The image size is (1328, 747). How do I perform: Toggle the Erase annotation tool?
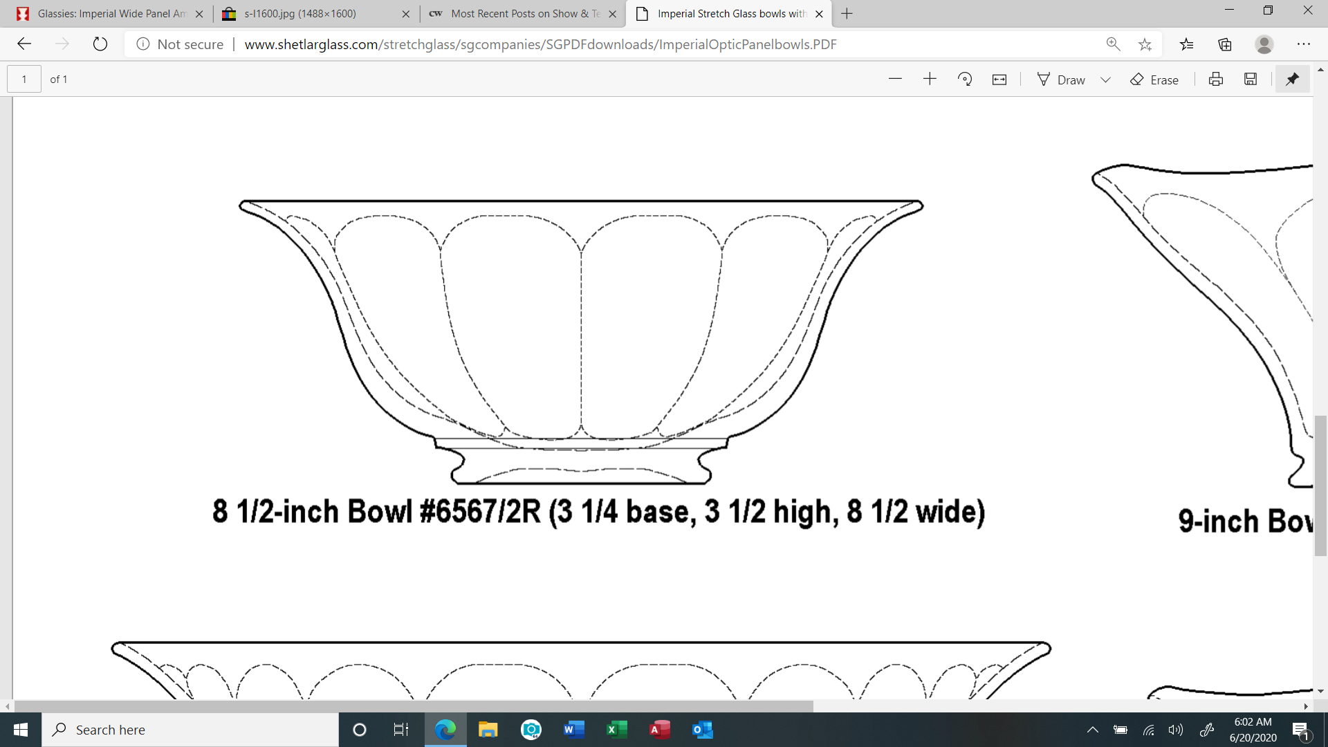pyautogui.click(x=1154, y=79)
